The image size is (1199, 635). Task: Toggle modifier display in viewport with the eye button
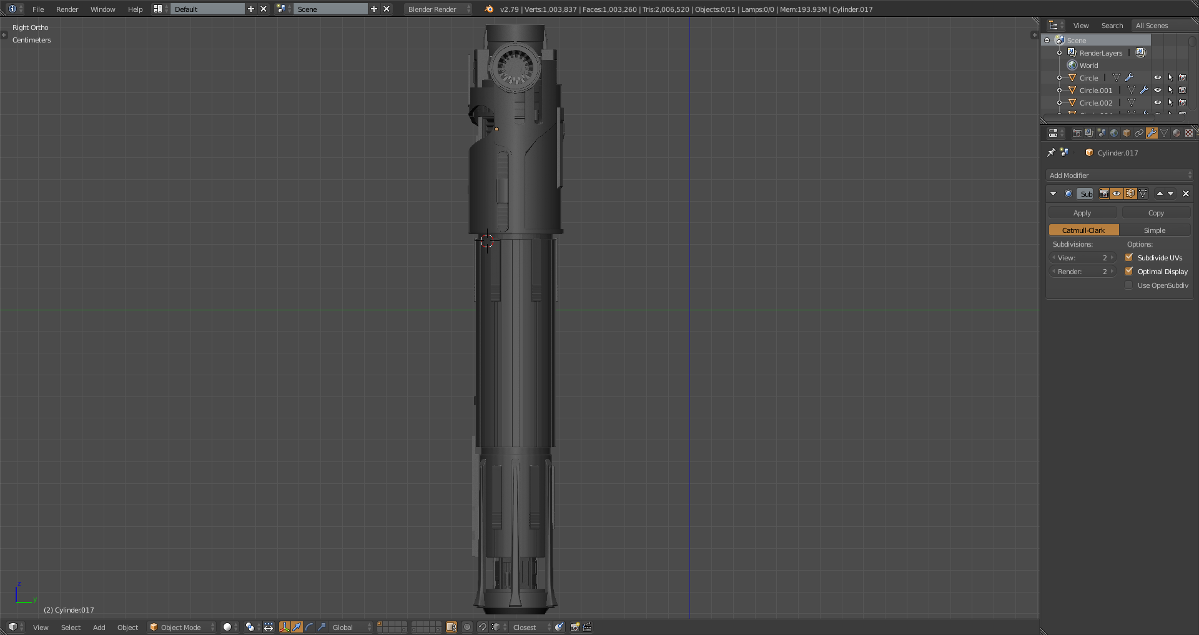click(1117, 194)
